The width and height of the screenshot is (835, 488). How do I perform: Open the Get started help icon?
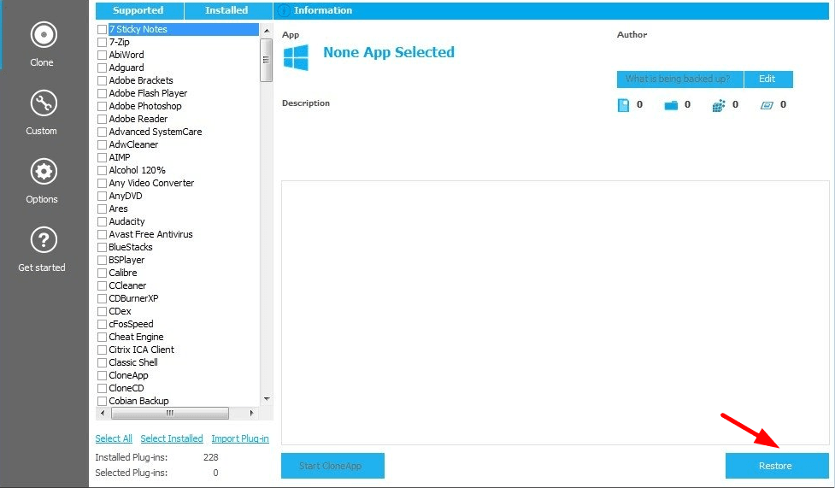click(x=44, y=240)
